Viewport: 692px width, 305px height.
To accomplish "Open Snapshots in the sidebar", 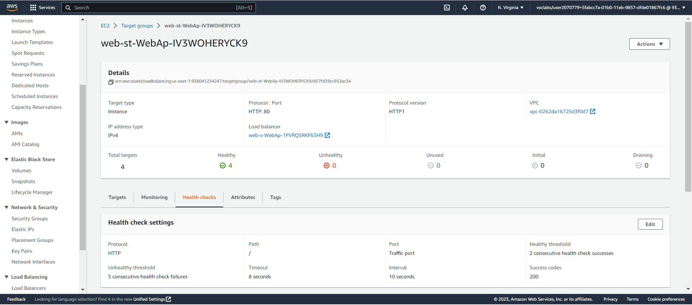I will [23, 181].
